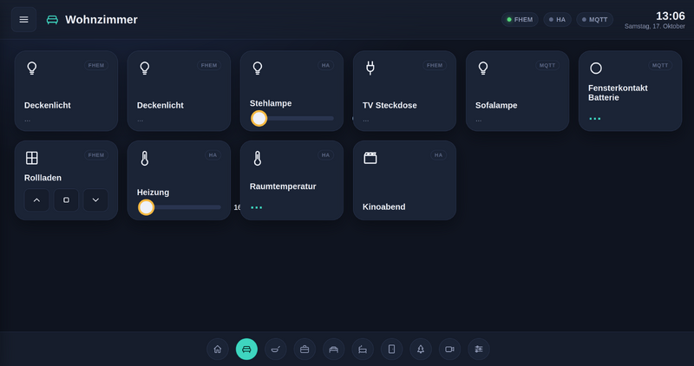The width and height of the screenshot is (694, 366).
Task: Click the circle icon on Fensterkontakt Batterie
Action: [596, 69]
